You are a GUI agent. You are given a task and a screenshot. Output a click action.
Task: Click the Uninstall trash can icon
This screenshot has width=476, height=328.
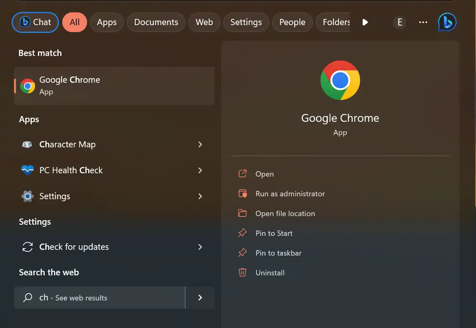tap(243, 272)
